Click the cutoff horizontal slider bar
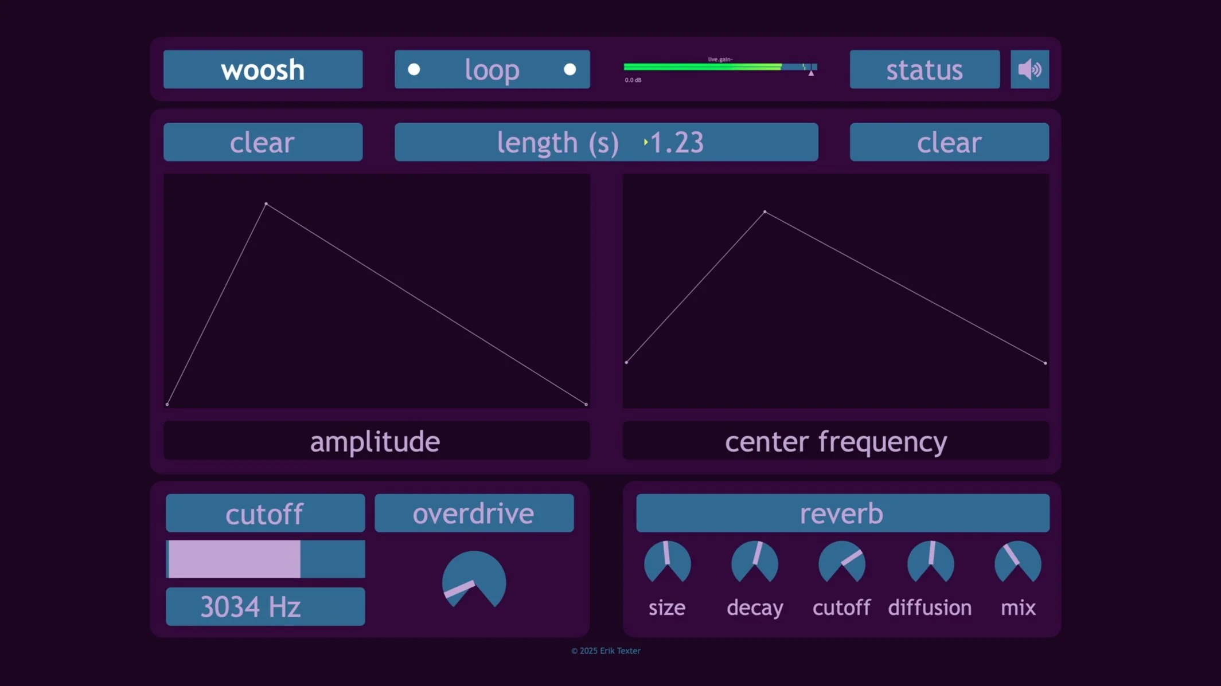This screenshot has height=686, width=1221. point(265,559)
